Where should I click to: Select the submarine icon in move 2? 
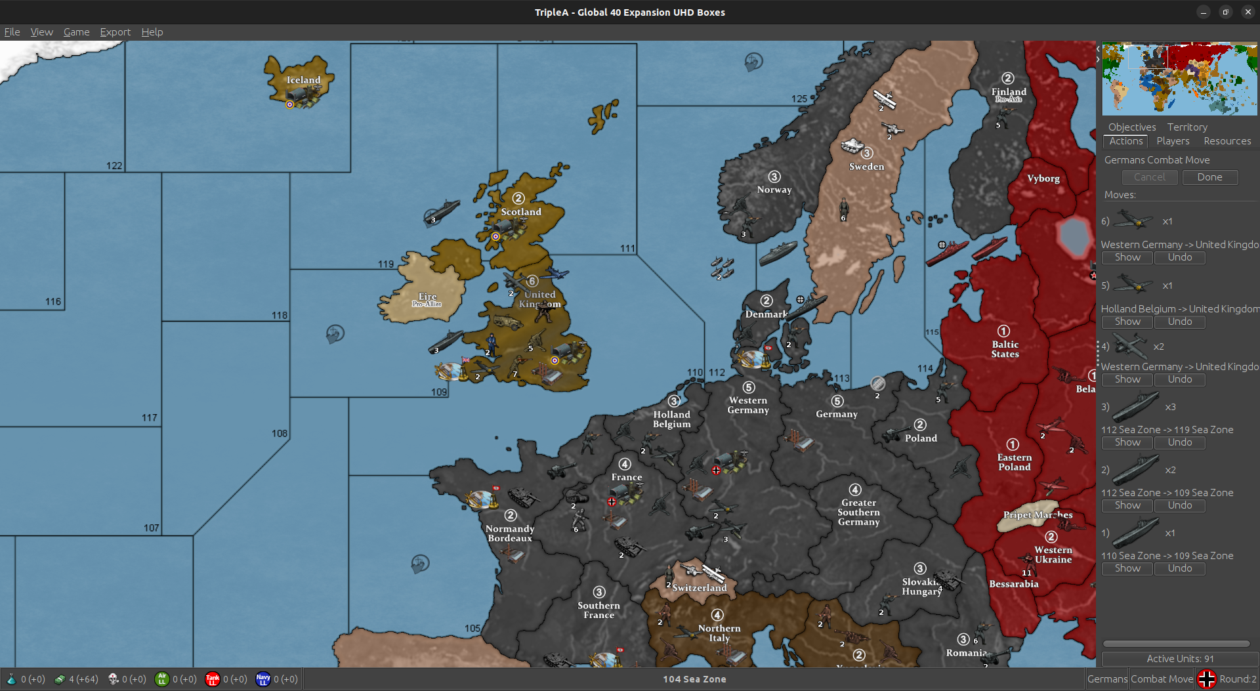(1136, 469)
